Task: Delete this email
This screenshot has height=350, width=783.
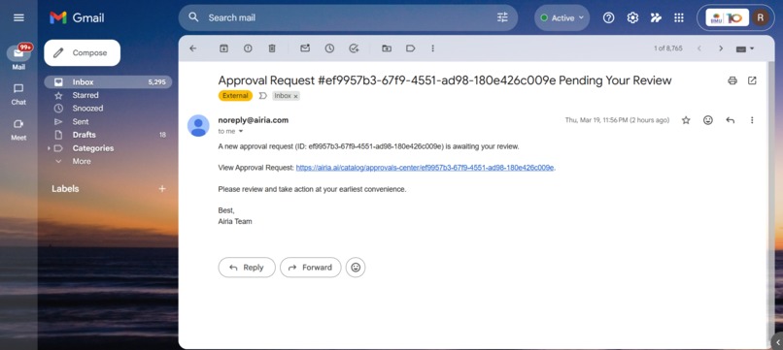Action: point(272,48)
